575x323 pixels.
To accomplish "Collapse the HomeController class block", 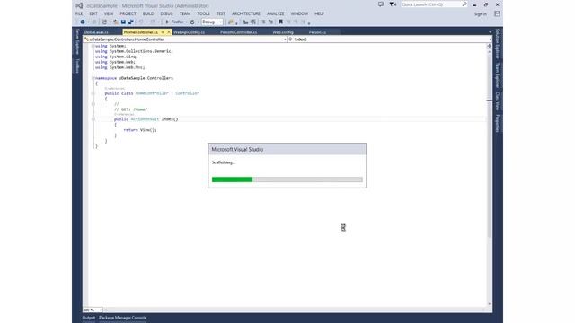I will click(93, 93).
